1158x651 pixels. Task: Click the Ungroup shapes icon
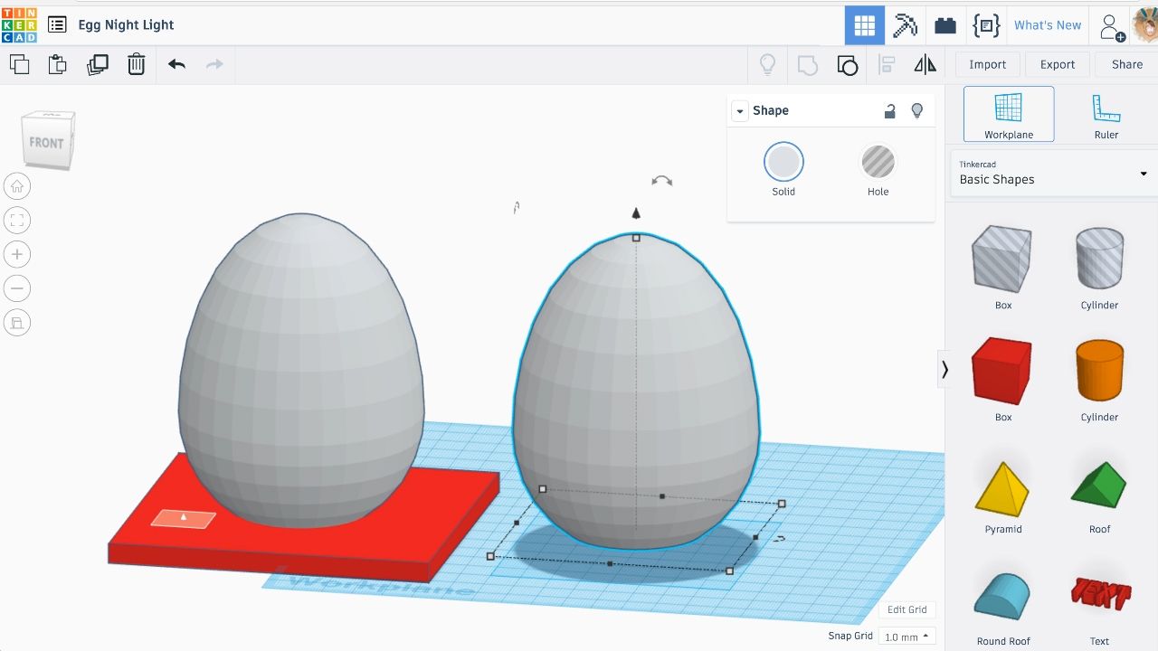click(x=847, y=64)
